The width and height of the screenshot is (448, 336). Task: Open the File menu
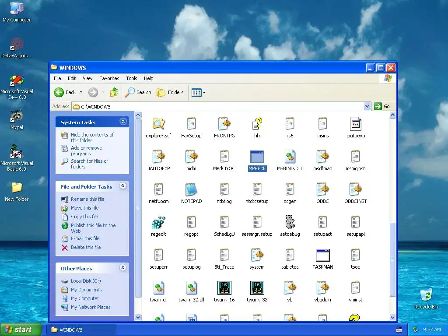[57, 78]
